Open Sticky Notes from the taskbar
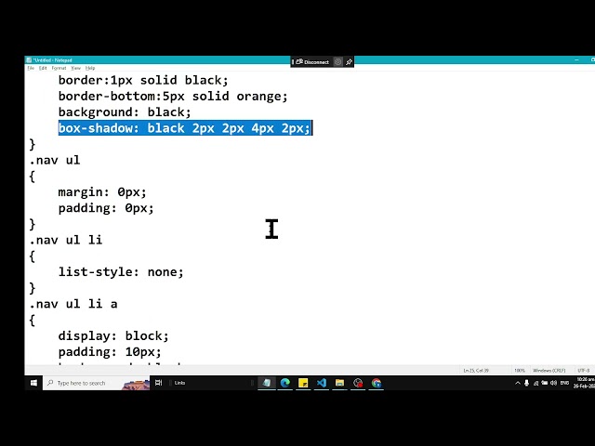This screenshot has width=595, height=446. click(303, 383)
